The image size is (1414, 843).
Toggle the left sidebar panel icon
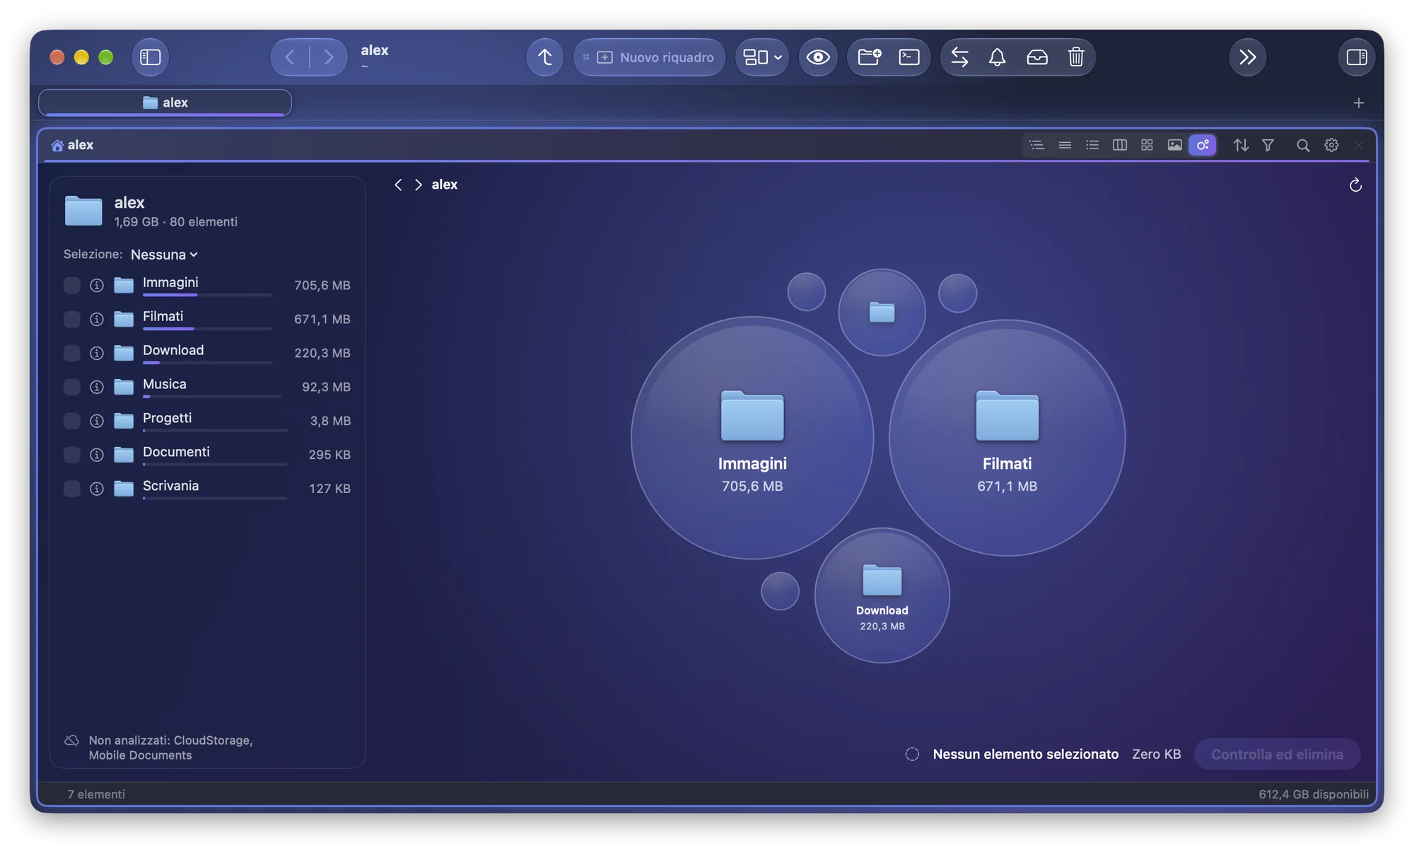point(150,57)
